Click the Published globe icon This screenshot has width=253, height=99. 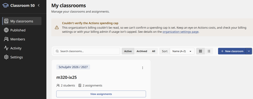point(6,30)
